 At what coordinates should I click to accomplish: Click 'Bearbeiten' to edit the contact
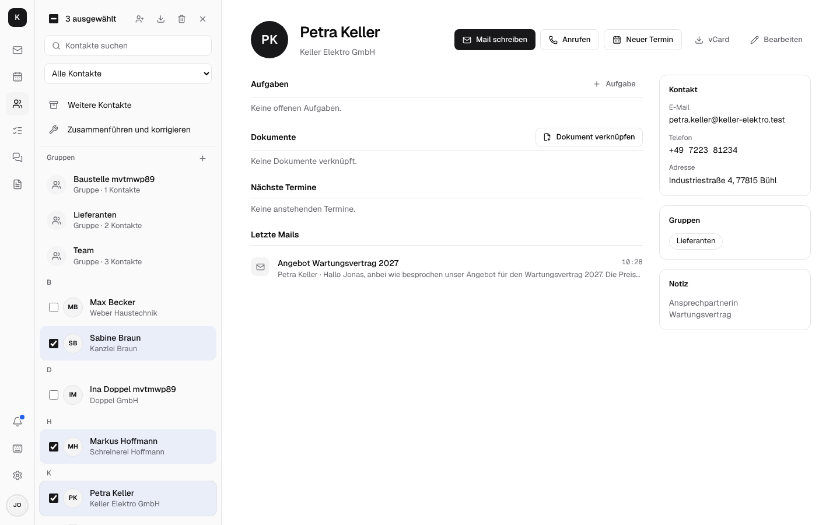pos(776,40)
